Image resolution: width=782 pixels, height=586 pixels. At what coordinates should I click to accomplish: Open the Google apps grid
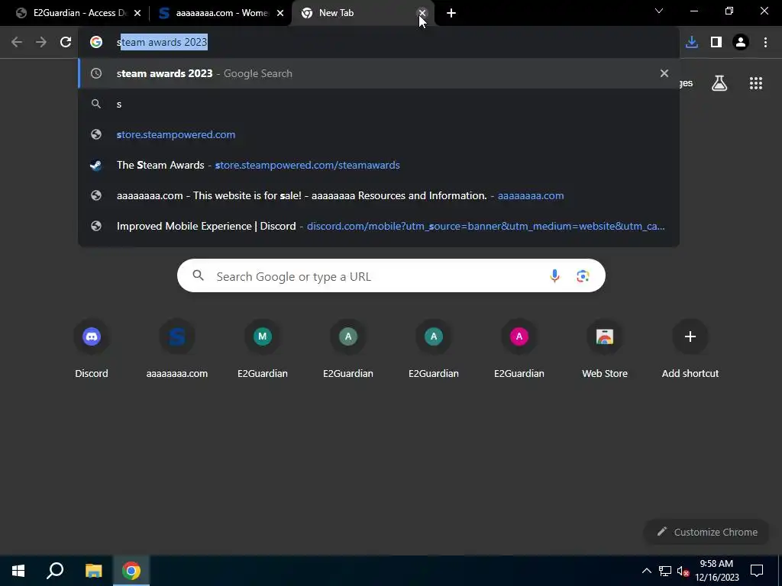756,83
